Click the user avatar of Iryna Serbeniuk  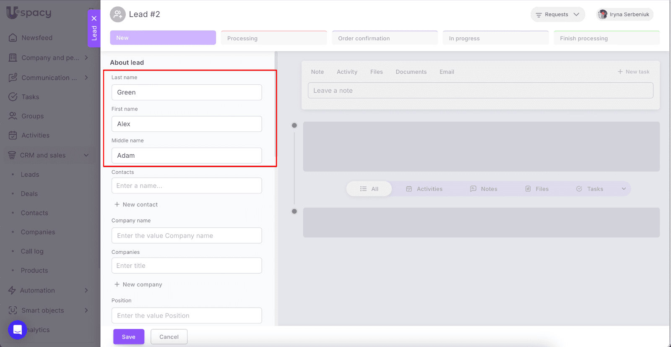tap(603, 14)
